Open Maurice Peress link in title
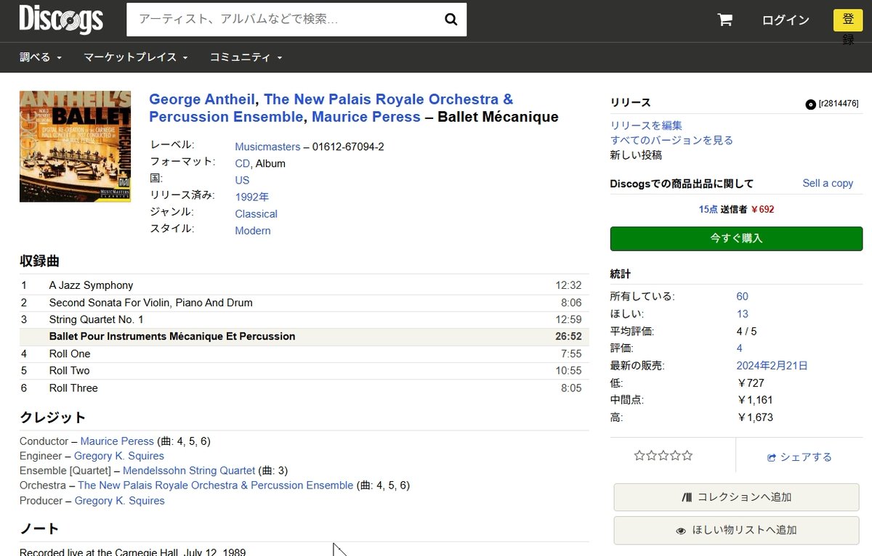 [x=366, y=117]
